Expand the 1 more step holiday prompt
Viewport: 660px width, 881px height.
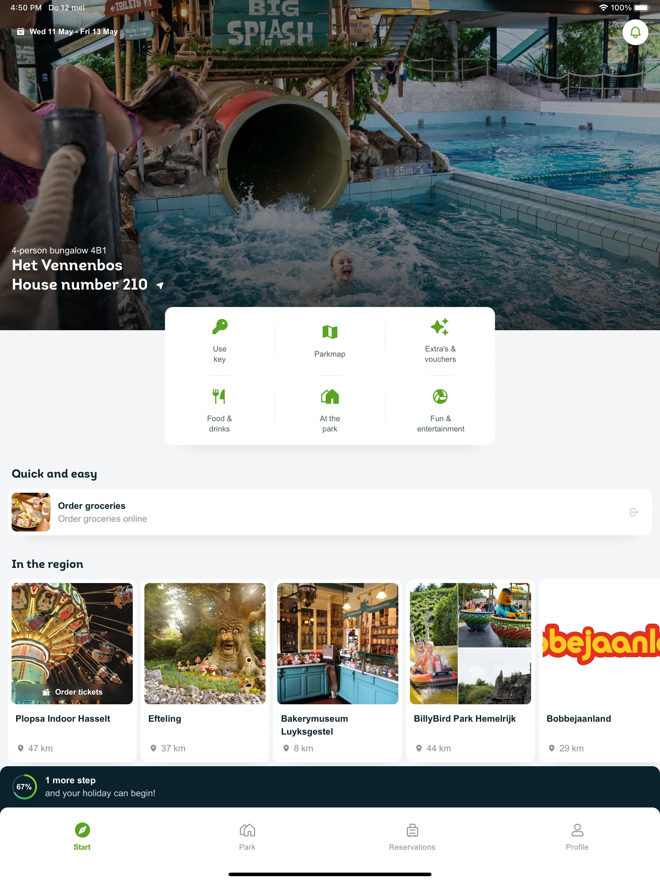[x=330, y=786]
